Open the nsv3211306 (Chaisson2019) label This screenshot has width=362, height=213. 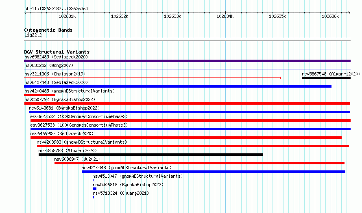(55, 74)
